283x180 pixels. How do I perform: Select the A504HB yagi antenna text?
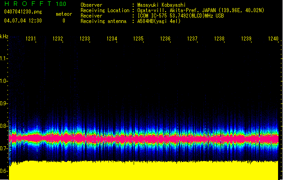(159, 21)
